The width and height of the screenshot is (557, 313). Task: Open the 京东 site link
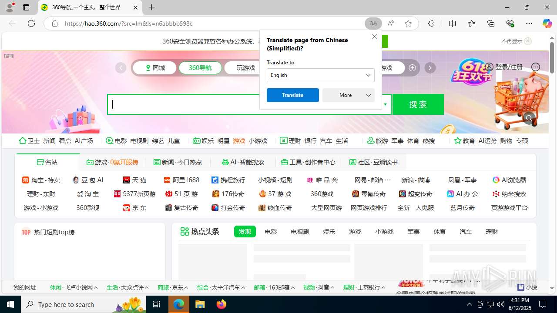tap(135, 208)
